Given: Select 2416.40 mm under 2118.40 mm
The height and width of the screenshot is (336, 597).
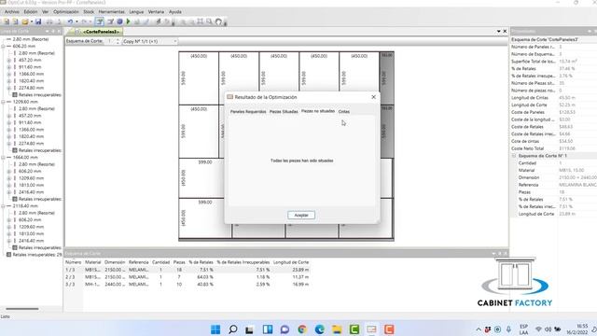Looking at the screenshot, I should [x=31, y=241].
